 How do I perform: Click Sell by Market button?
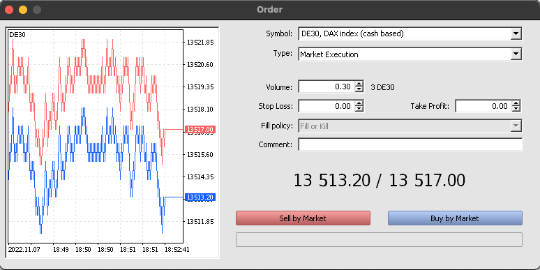click(x=303, y=218)
